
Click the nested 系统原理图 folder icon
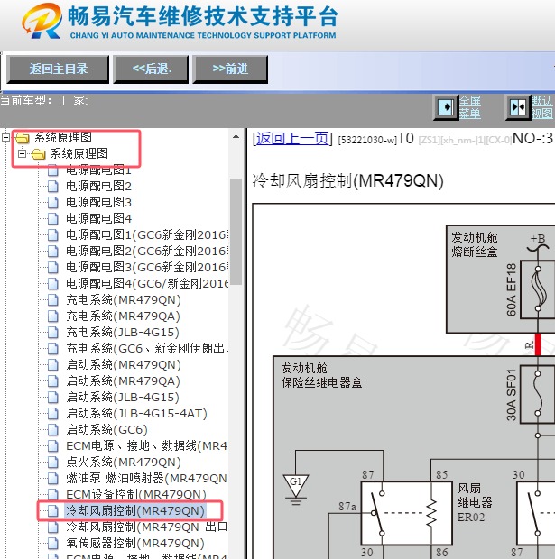pyautogui.click(x=39, y=154)
